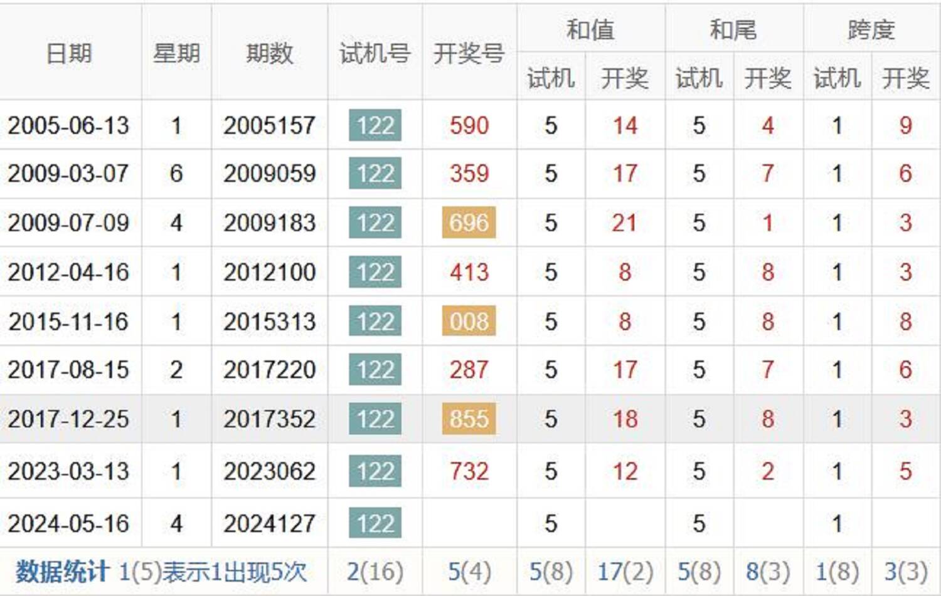Click the orange 696 winning number badge
Viewport: 941px width, 596px height.
[469, 222]
